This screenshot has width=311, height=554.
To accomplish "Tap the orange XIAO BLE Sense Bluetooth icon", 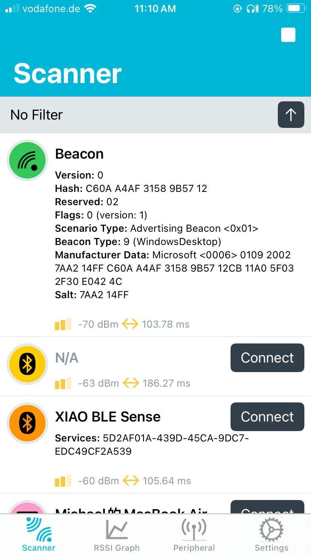I will [28, 424].
